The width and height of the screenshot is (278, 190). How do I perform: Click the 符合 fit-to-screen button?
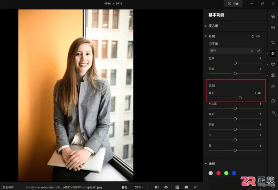[124, 187]
